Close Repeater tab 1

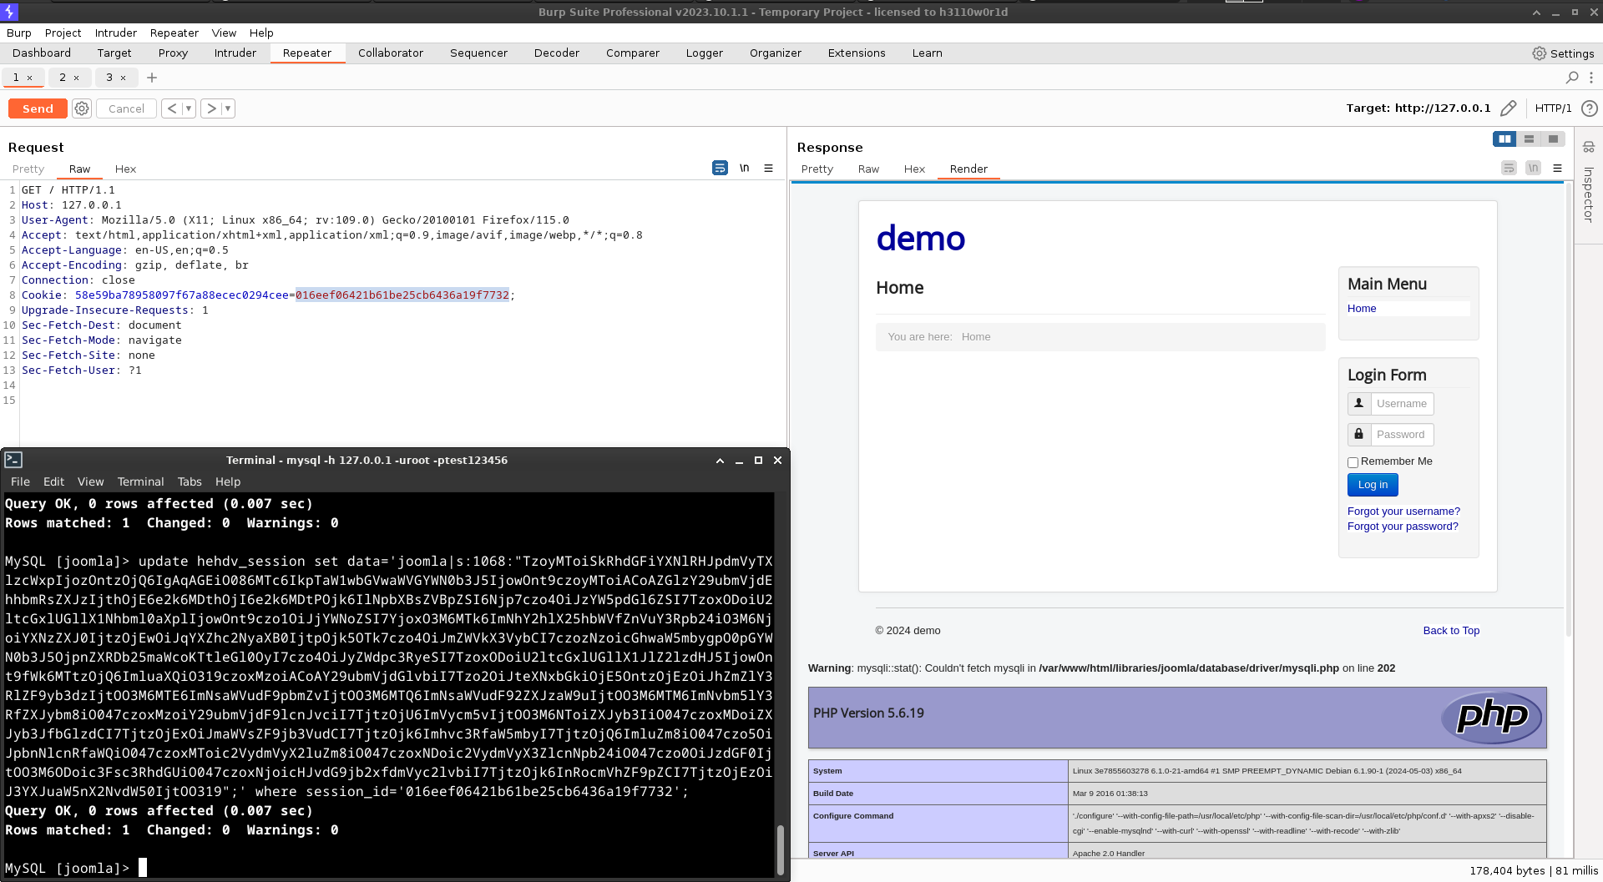pyautogui.click(x=30, y=78)
